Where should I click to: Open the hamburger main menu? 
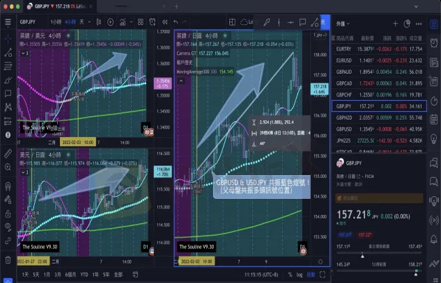(8, 22)
